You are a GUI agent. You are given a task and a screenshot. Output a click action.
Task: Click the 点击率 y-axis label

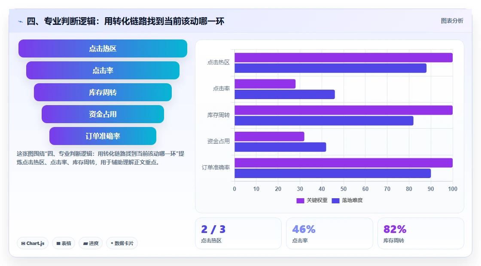click(x=221, y=88)
